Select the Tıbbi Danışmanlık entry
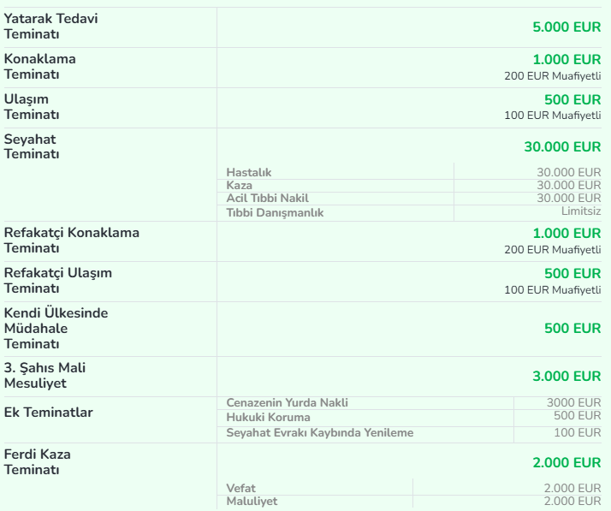Viewport: 611px width, 511px height. click(x=275, y=212)
